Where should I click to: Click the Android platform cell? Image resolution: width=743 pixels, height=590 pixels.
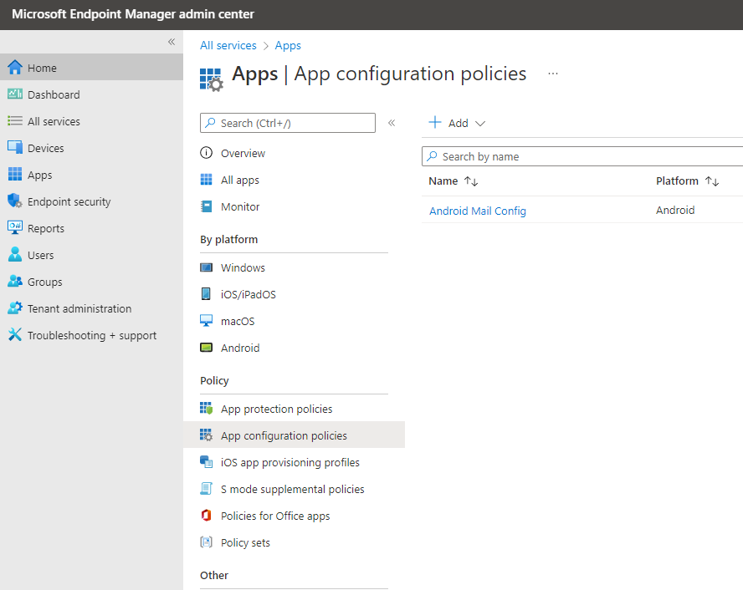point(675,210)
